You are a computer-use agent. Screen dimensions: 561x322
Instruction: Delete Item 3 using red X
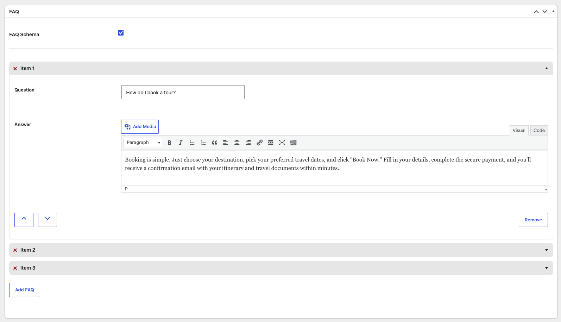[x=15, y=268]
